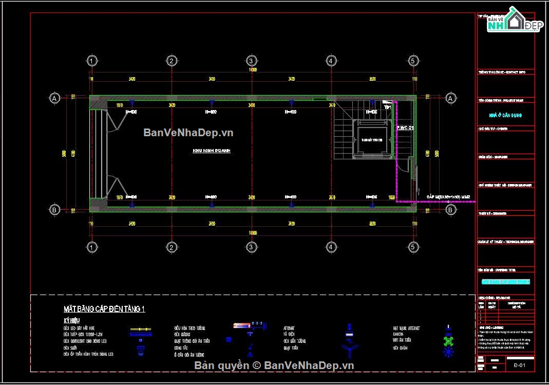
Task: Click the cyan highlighted drawing title field
Action: (505, 282)
